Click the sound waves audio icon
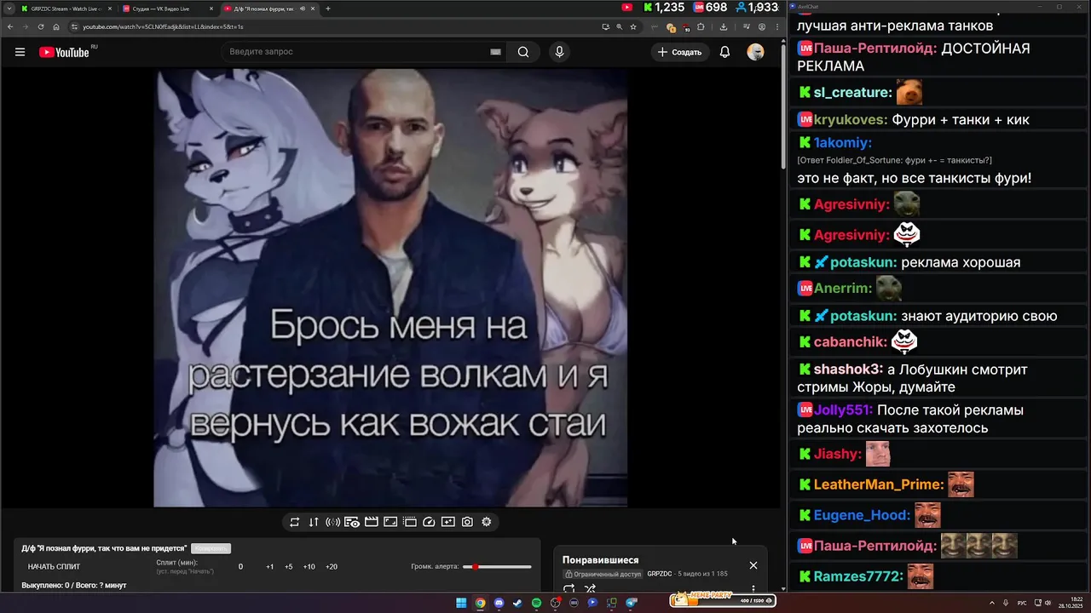 (332, 522)
